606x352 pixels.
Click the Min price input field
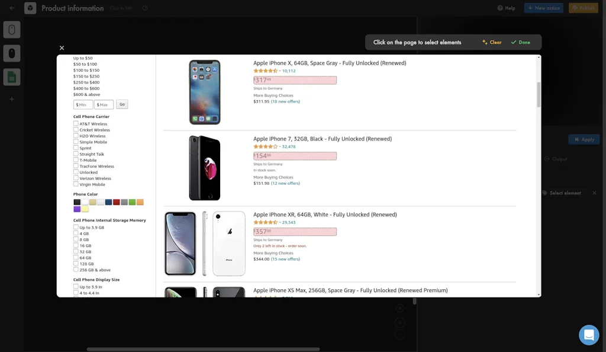point(82,104)
